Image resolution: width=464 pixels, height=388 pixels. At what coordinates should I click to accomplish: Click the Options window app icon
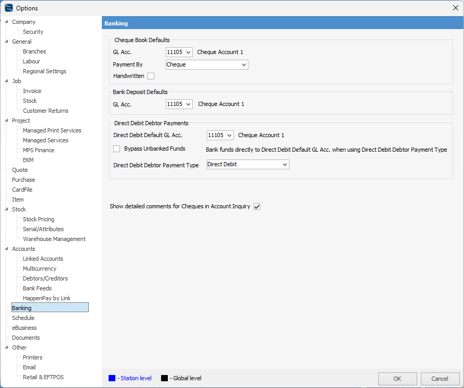point(8,8)
